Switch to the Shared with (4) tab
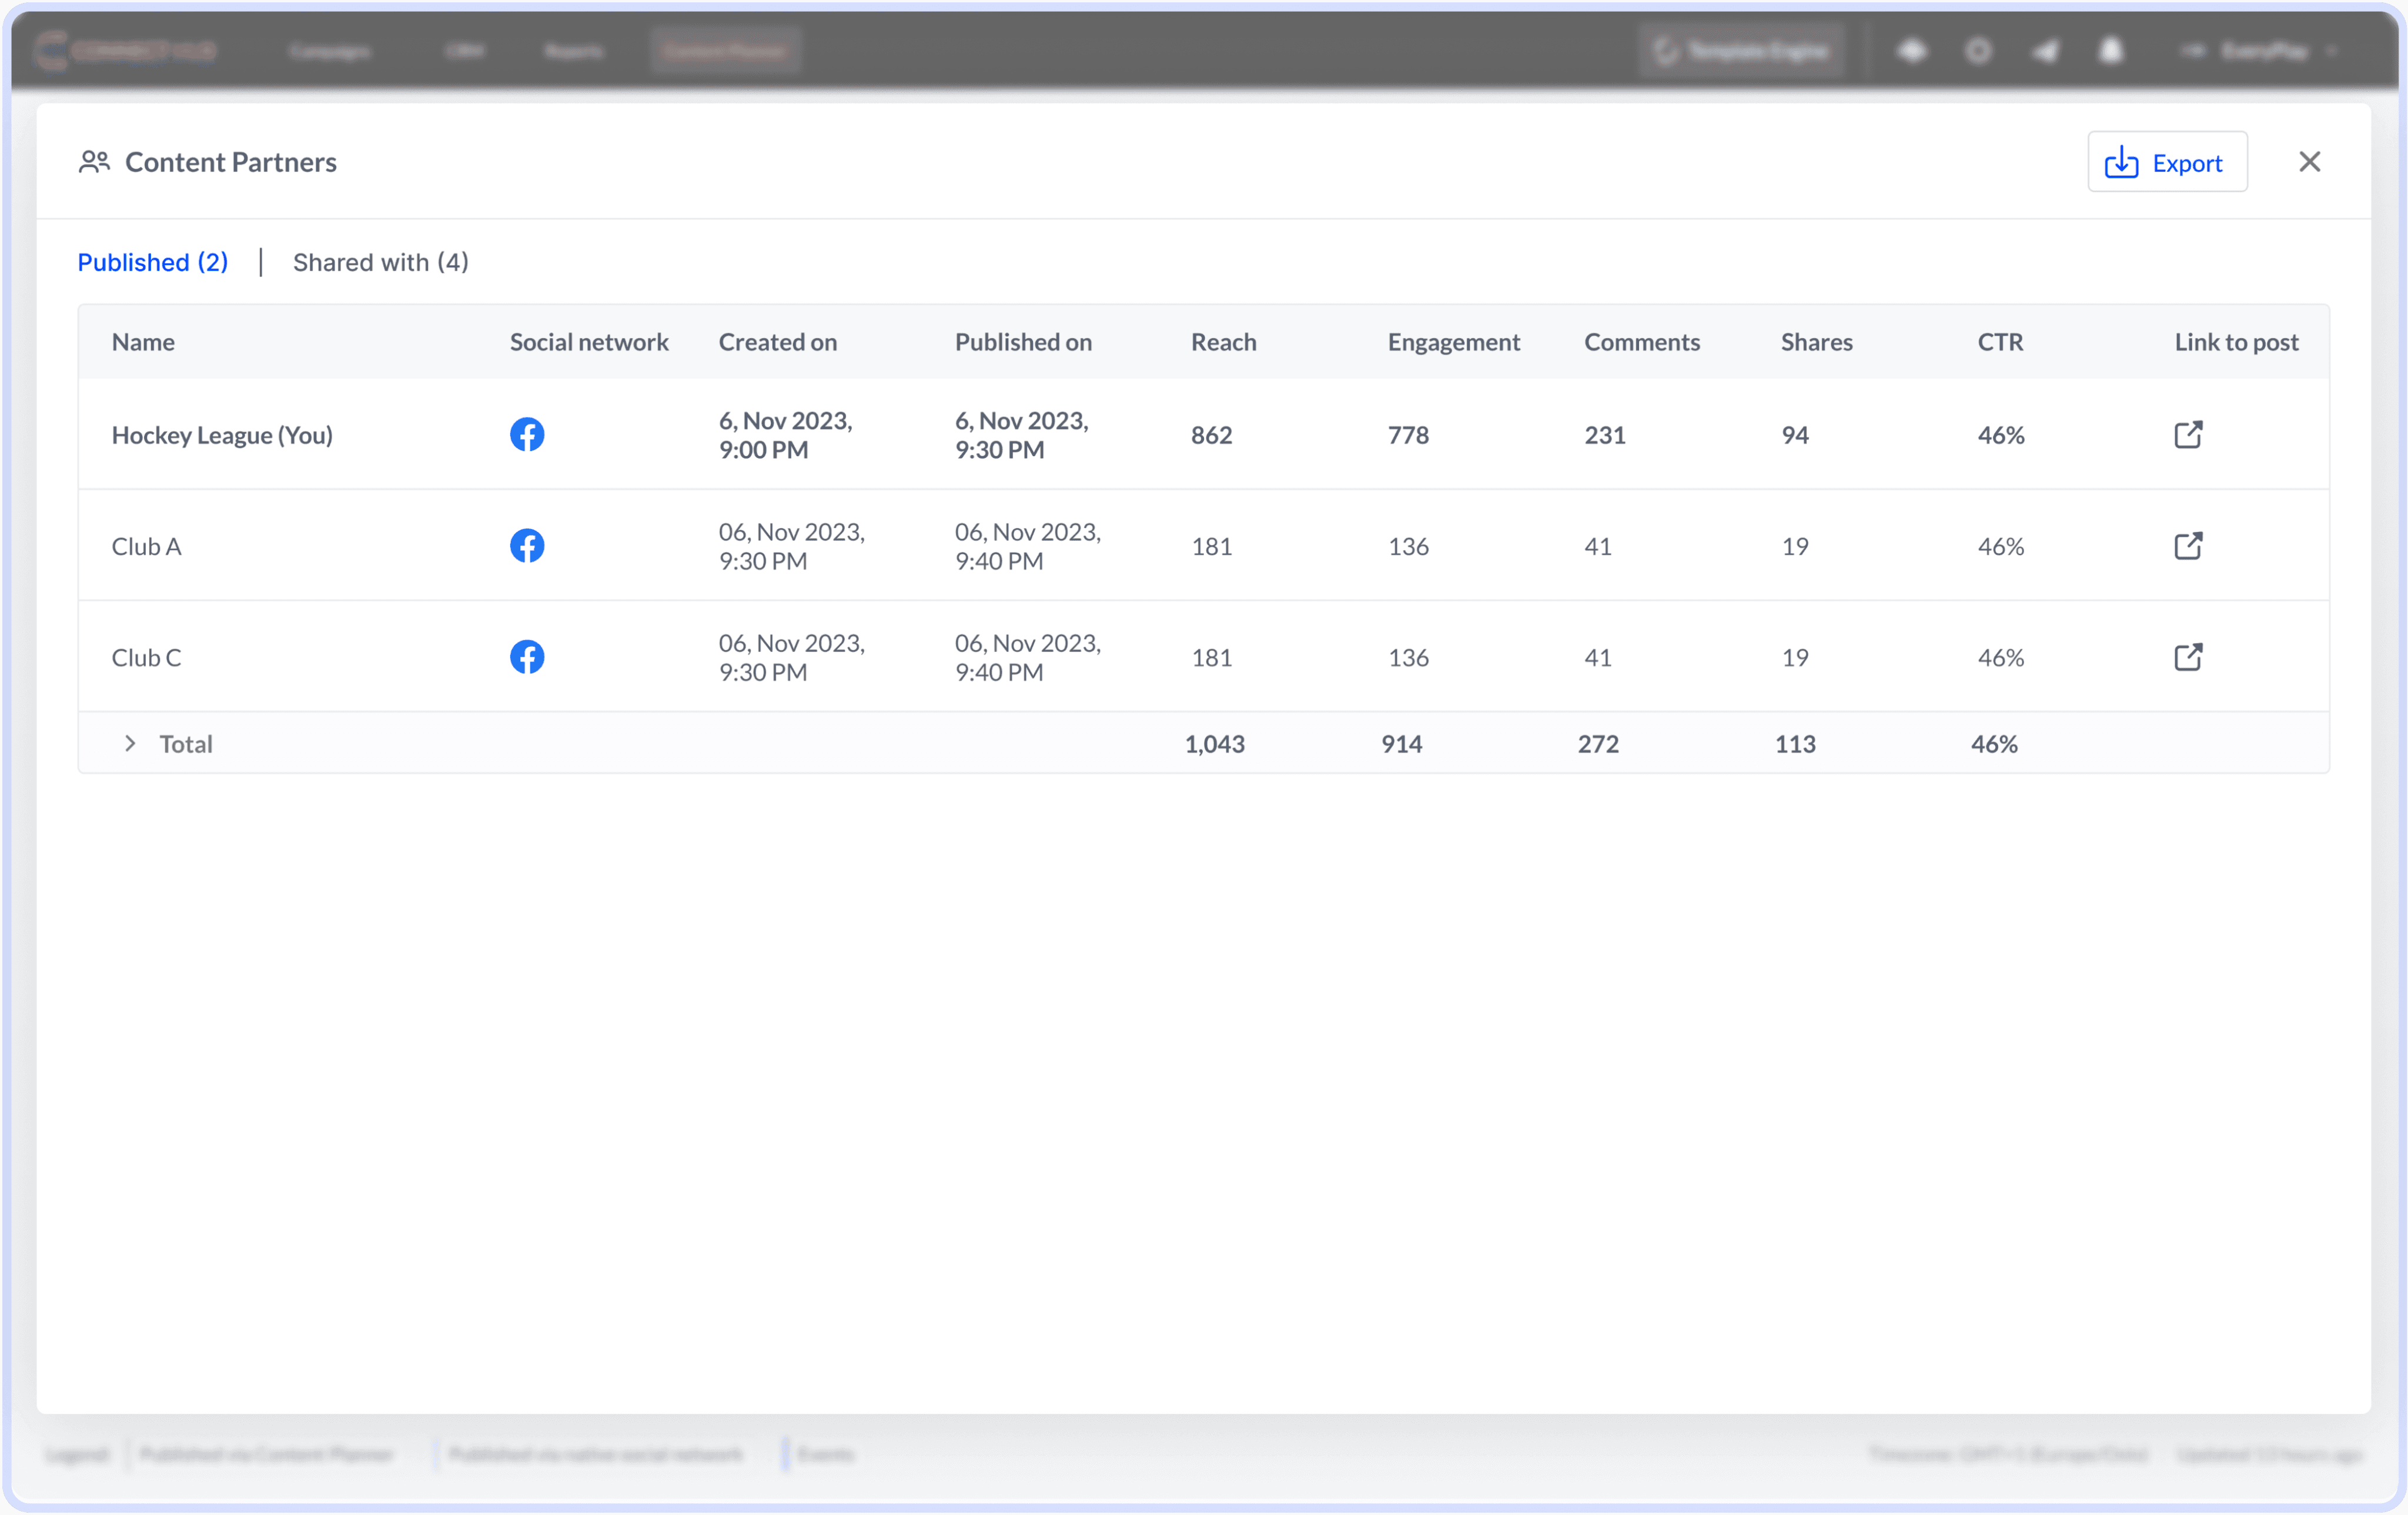Image resolution: width=2408 pixels, height=1515 pixels. tap(381, 262)
